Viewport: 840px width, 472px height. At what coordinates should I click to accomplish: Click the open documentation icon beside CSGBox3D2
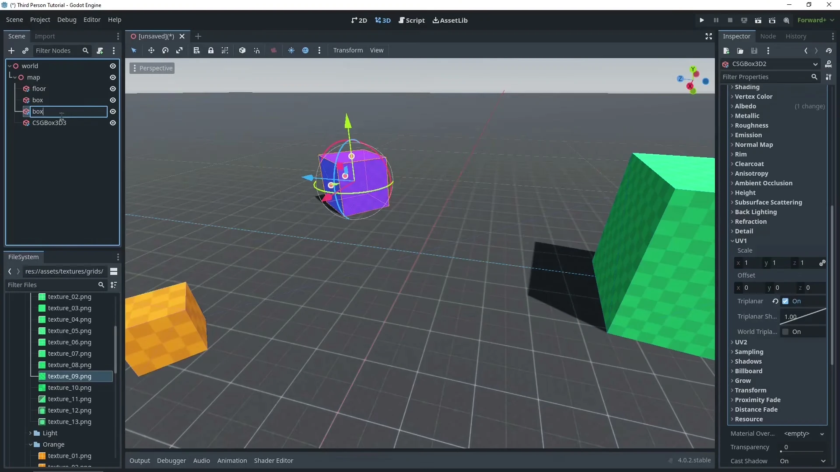tap(829, 64)
